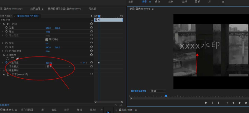249x113 pixels.
Task: Open the 编辑 workspace menu icon
Action: pyautogui.click(x=150, y=2)
